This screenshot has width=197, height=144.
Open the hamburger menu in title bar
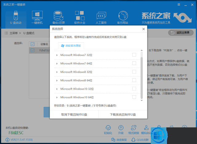pyautogui.click(x=179, y=5)
